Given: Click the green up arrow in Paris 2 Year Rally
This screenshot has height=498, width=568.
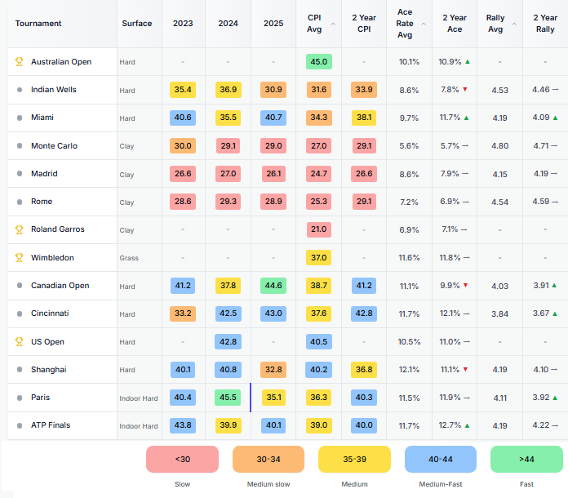Looking at the screenshot, I should (x=555, y=398).
